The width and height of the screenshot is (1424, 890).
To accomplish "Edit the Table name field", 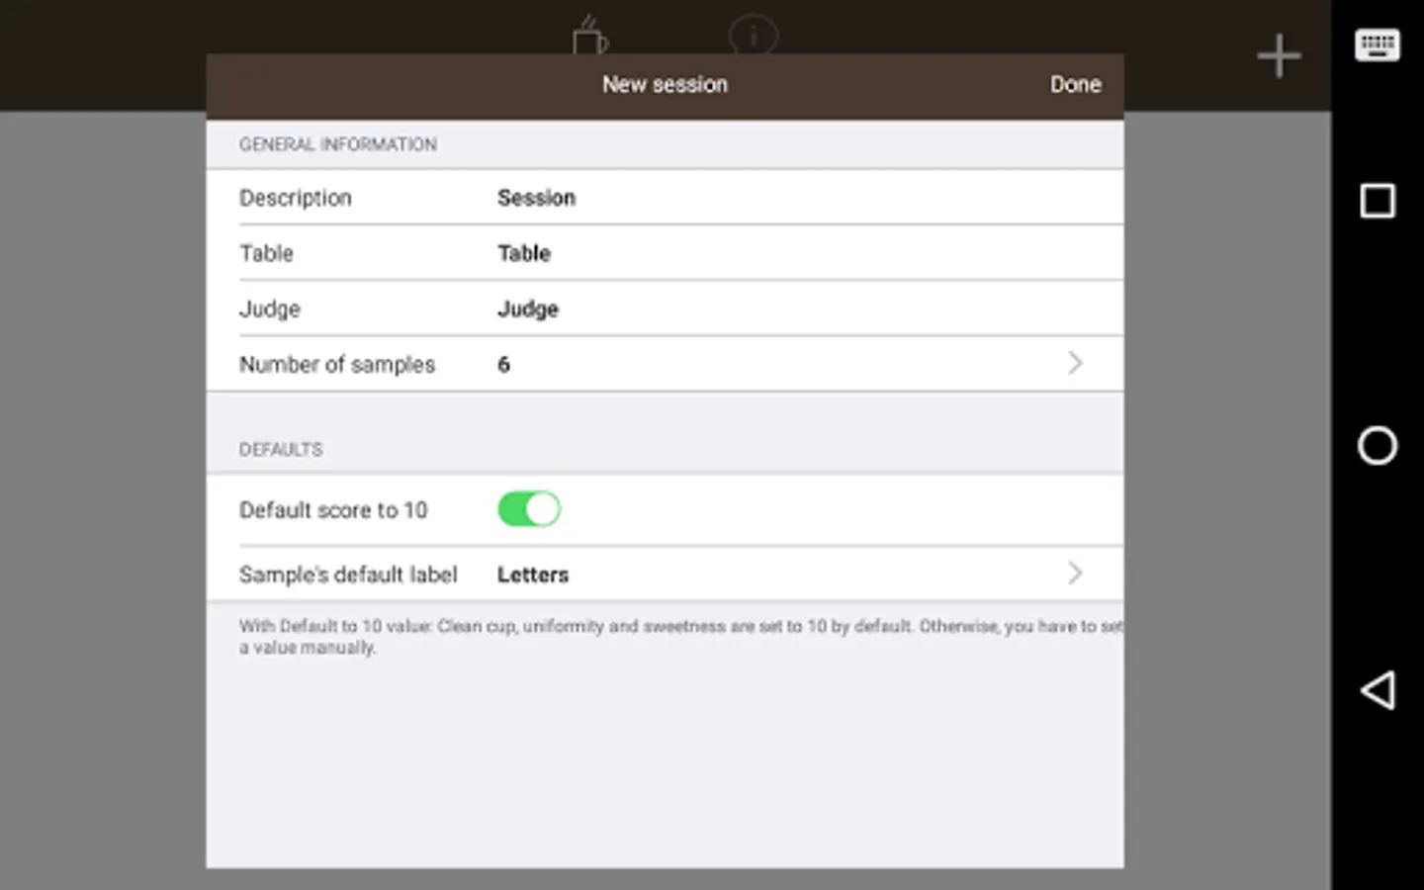I will click(x=524, y=253).
